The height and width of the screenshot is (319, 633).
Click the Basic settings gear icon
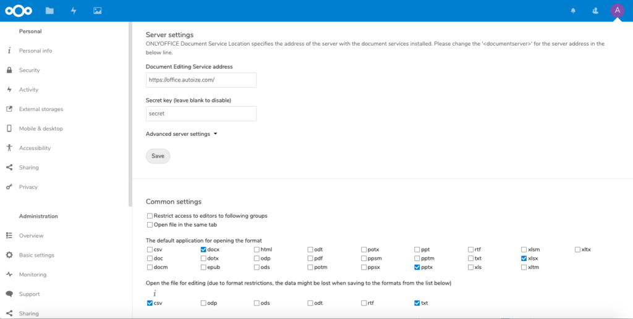pos(9,255)
